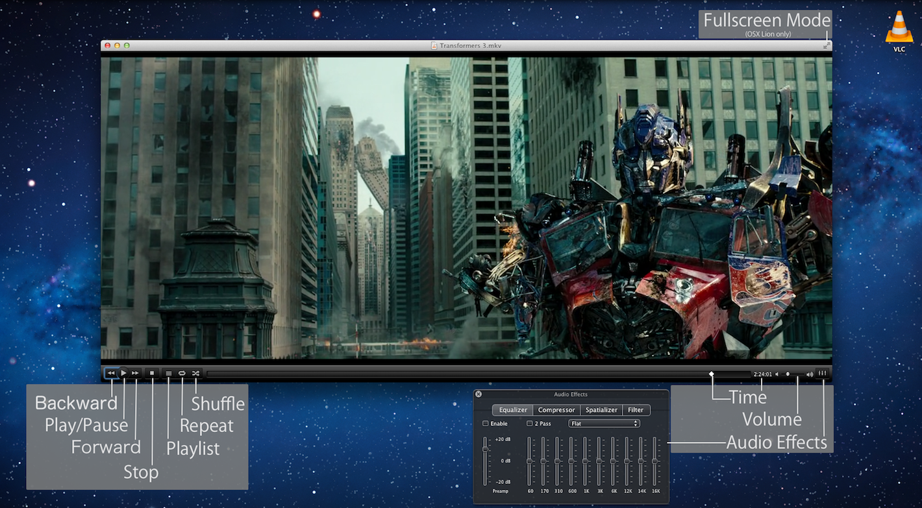This screenshot has width=922, height=508.
Task: Click the Preamp slider handle
Action: [485, 449]
